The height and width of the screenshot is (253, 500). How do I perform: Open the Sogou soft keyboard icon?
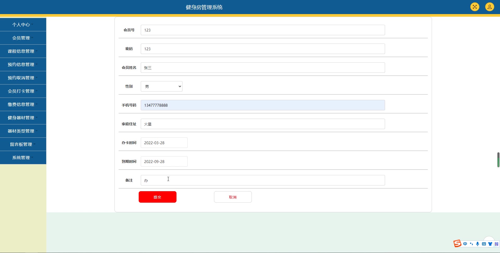[x=484, y=244]
